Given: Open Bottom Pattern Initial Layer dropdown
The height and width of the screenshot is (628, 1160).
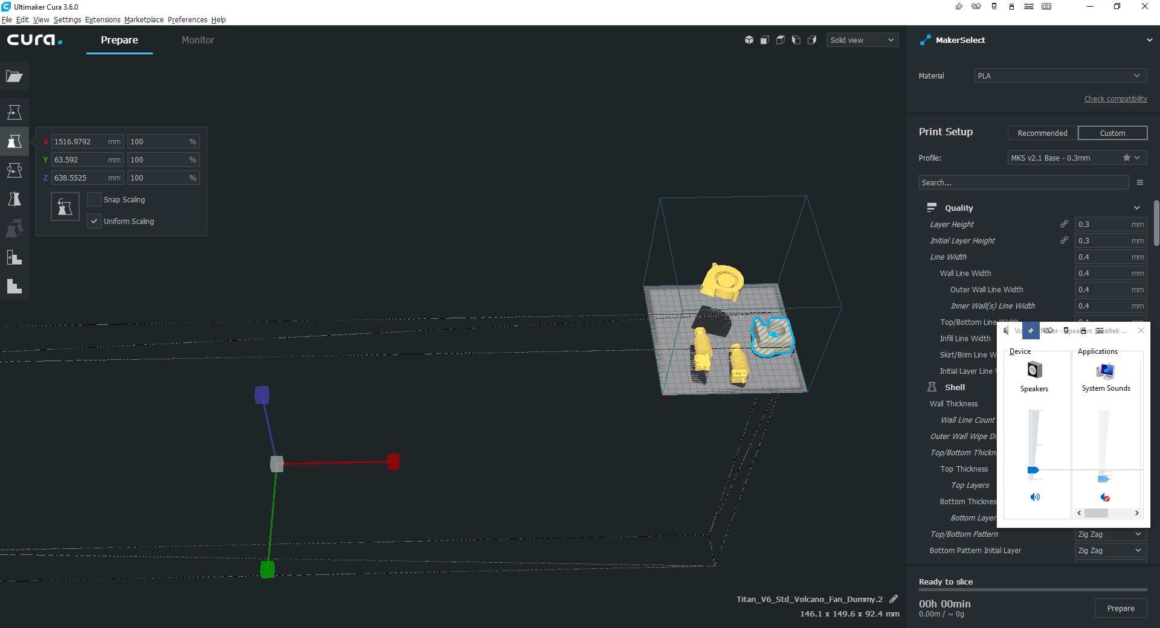Looking at the screenshot, I should click(x=1110, y=551).
